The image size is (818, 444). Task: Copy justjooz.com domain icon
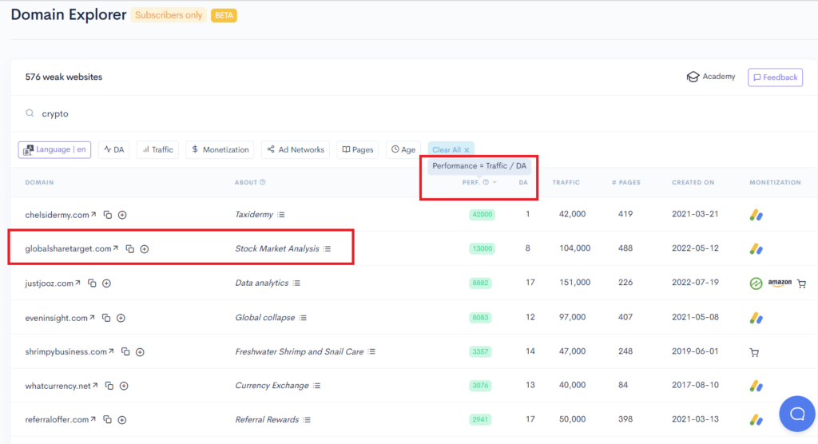pos(92,283)
